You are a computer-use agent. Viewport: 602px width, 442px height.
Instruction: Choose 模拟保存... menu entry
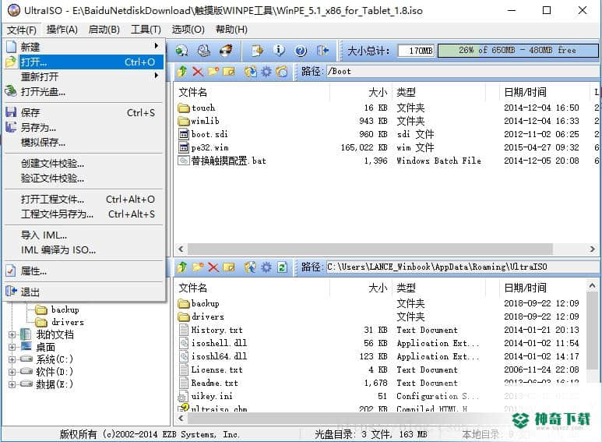(85, 142)
